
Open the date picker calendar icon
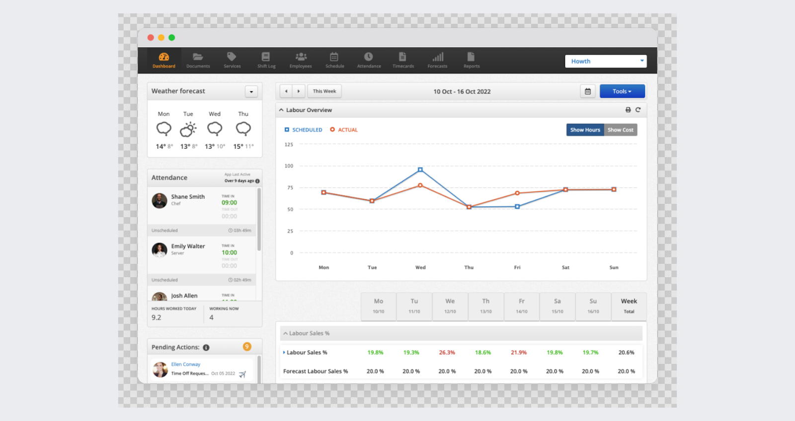click(588, 91)
